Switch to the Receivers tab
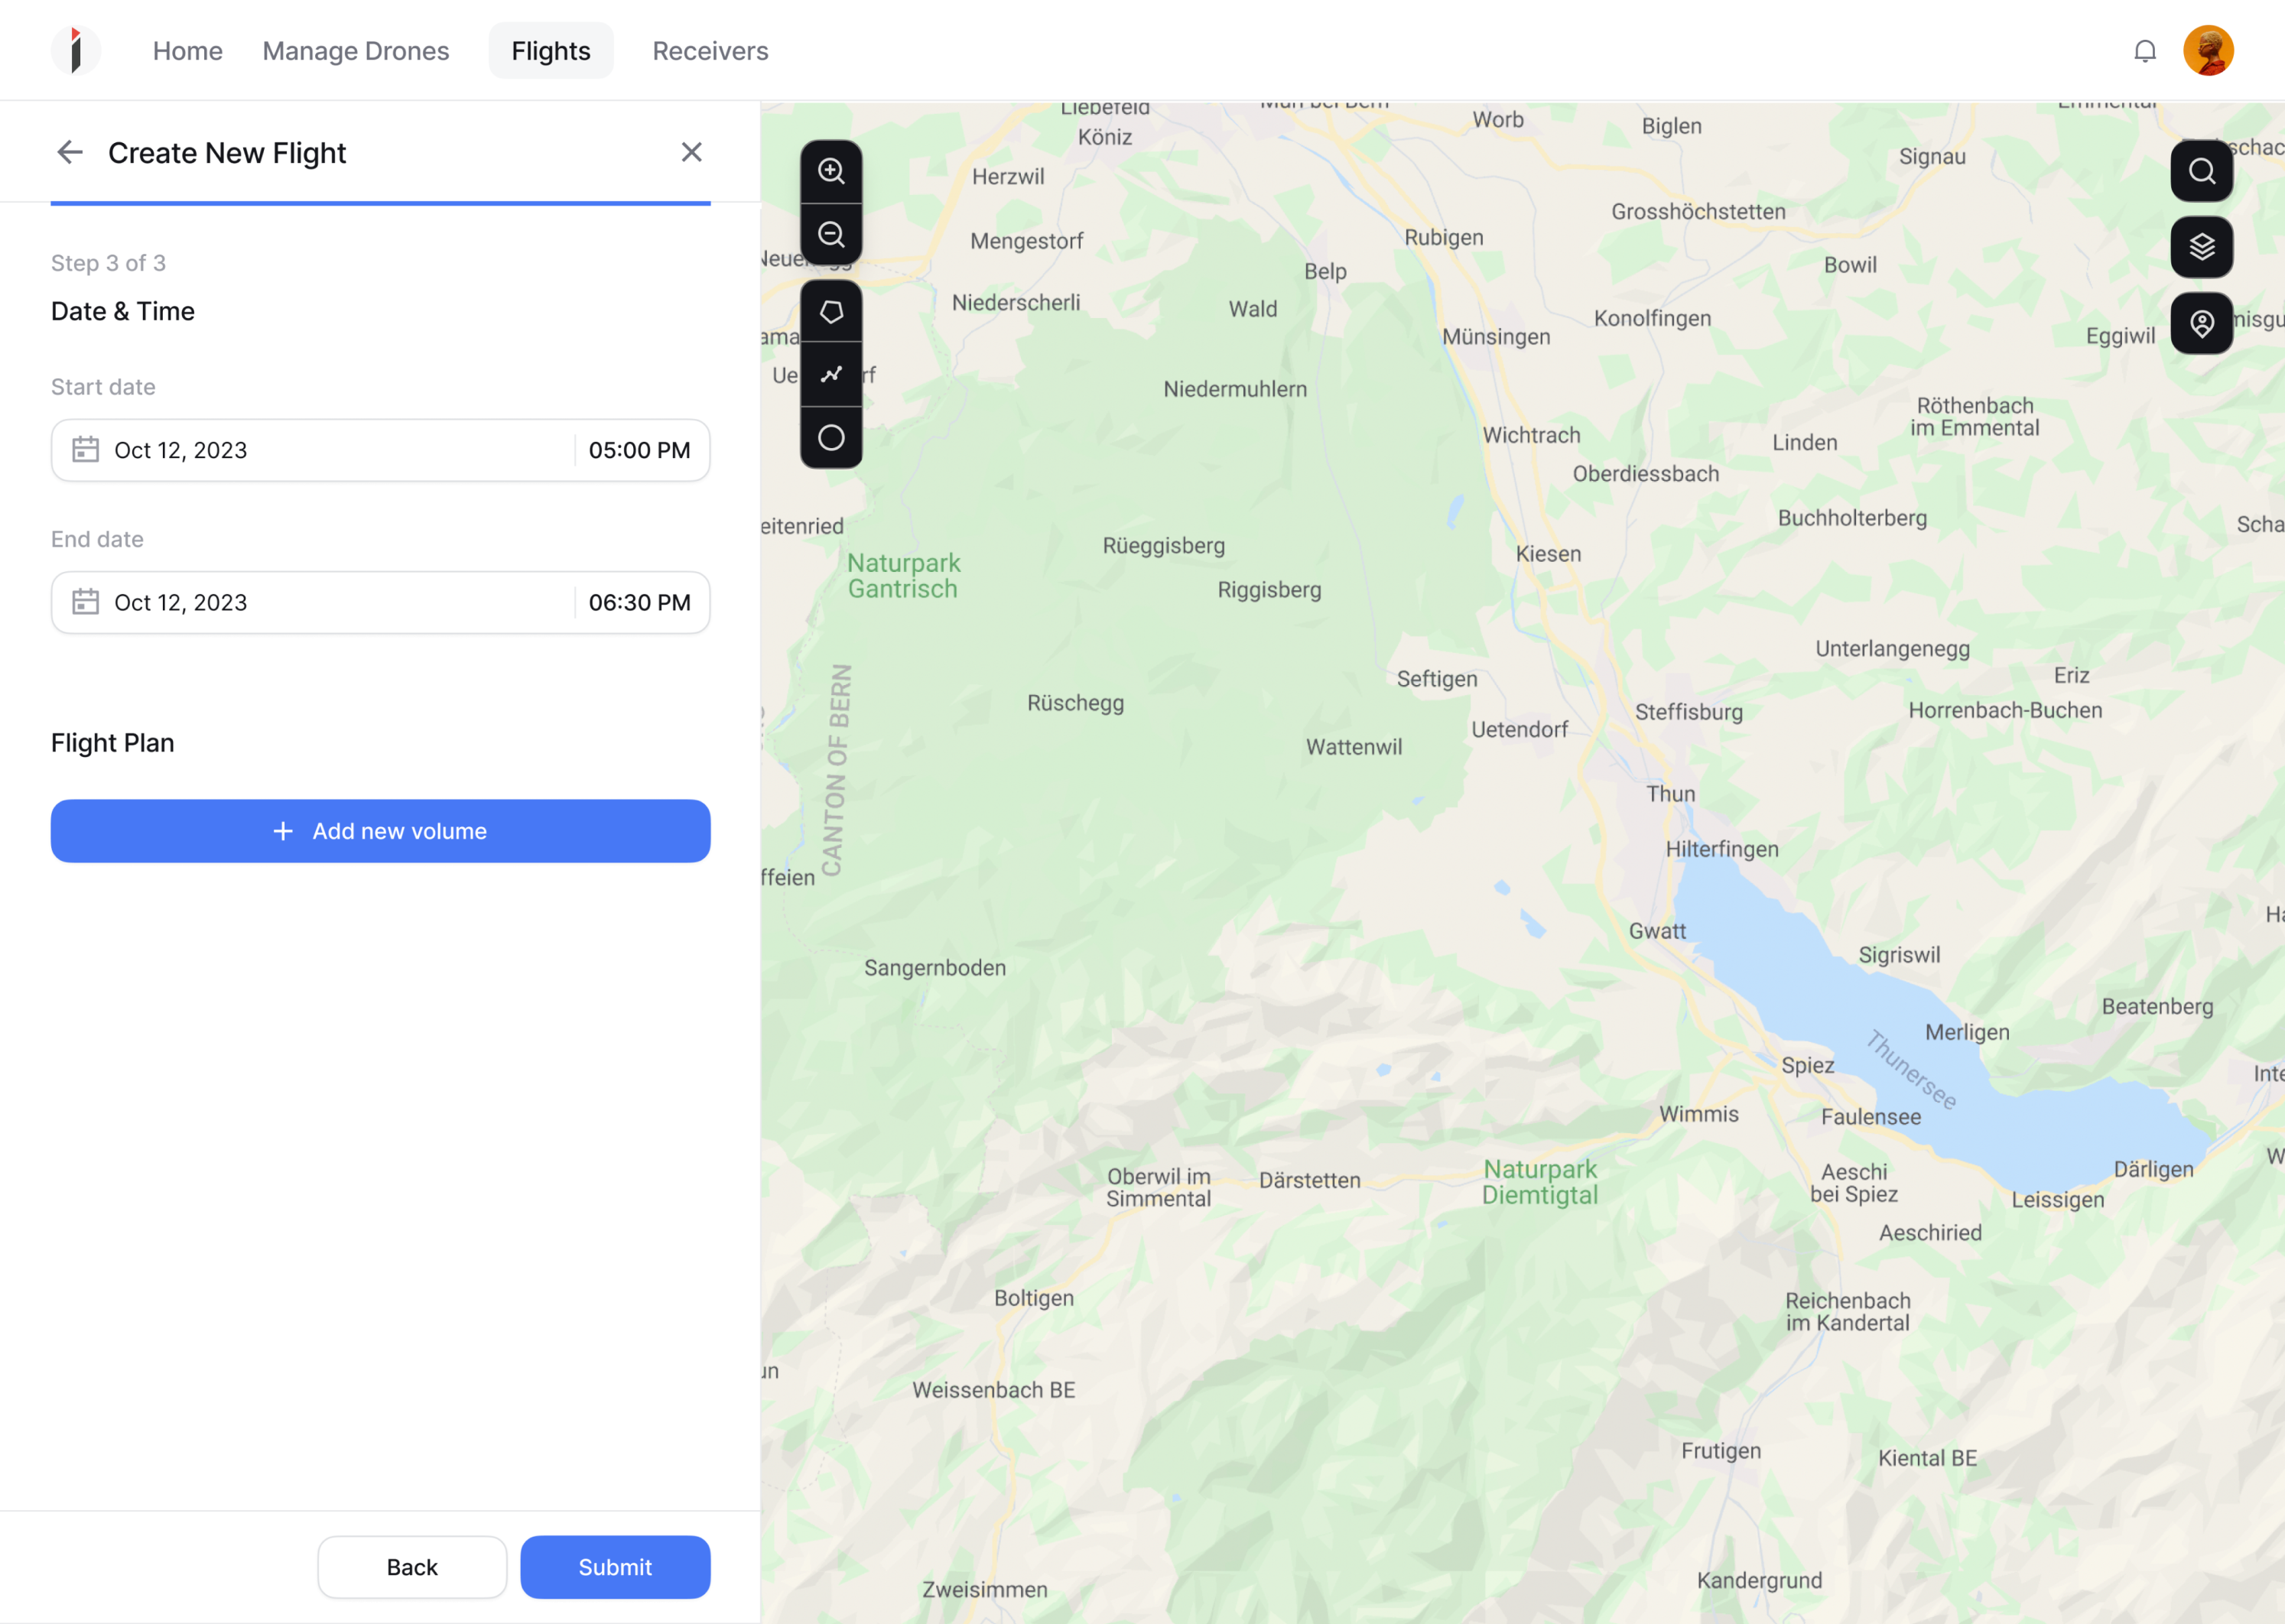This screenshot has width=2285, height=1624. click(709, 50)
